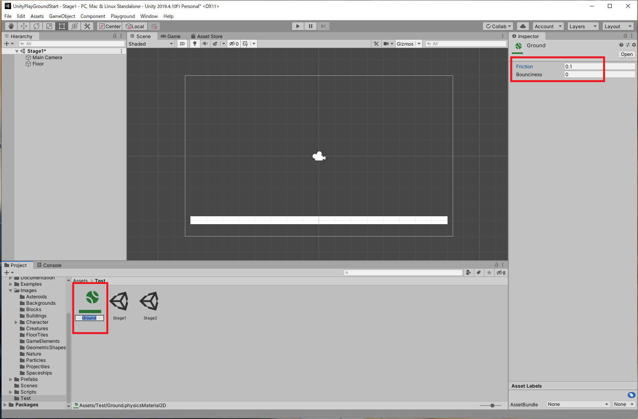Click the Hierarchy search field

click(x=72, y=44)
